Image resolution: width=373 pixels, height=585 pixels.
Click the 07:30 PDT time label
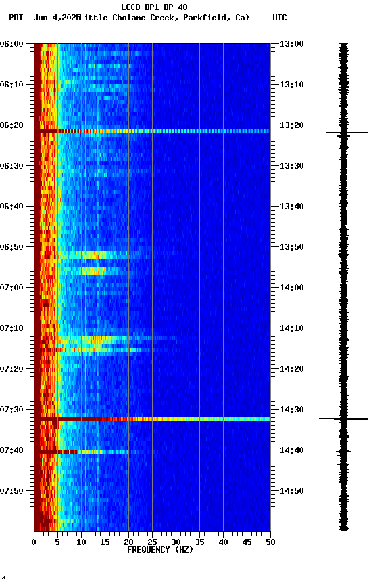pos(11,410)
